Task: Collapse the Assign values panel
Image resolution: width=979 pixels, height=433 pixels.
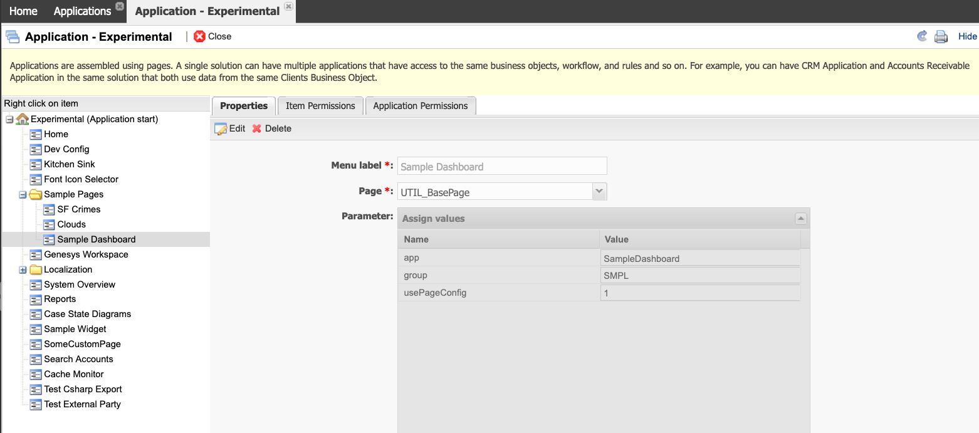Action: point(800,219)
